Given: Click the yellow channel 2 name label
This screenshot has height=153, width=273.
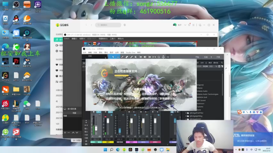Looking at the screenshot, I should [x=108, y=142].
